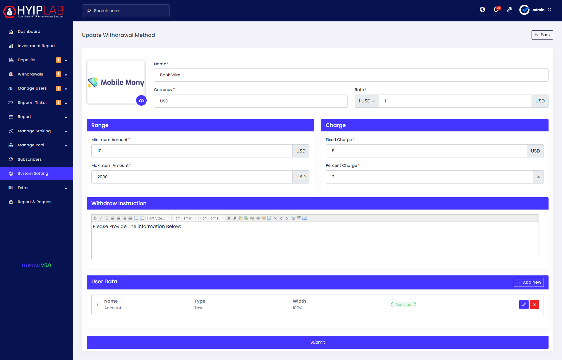Open the Font Family dropdown
This screenshot has height=360, width=562.
[185, 218]
